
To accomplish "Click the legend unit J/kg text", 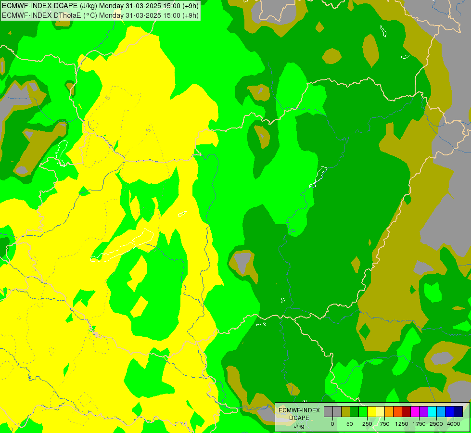I will click(x=299, y=426).
